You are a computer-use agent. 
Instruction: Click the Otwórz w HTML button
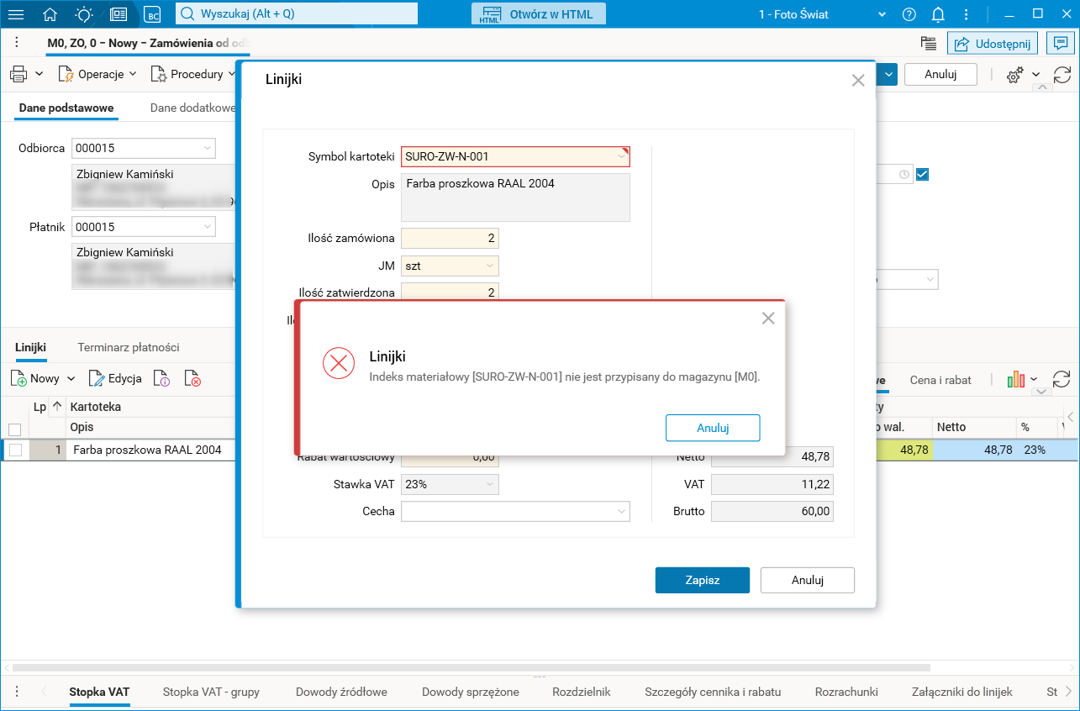tap(539, 14)
